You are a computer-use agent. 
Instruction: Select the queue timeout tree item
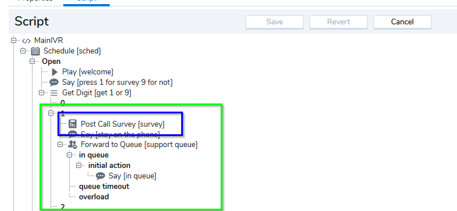coord(104,187)
